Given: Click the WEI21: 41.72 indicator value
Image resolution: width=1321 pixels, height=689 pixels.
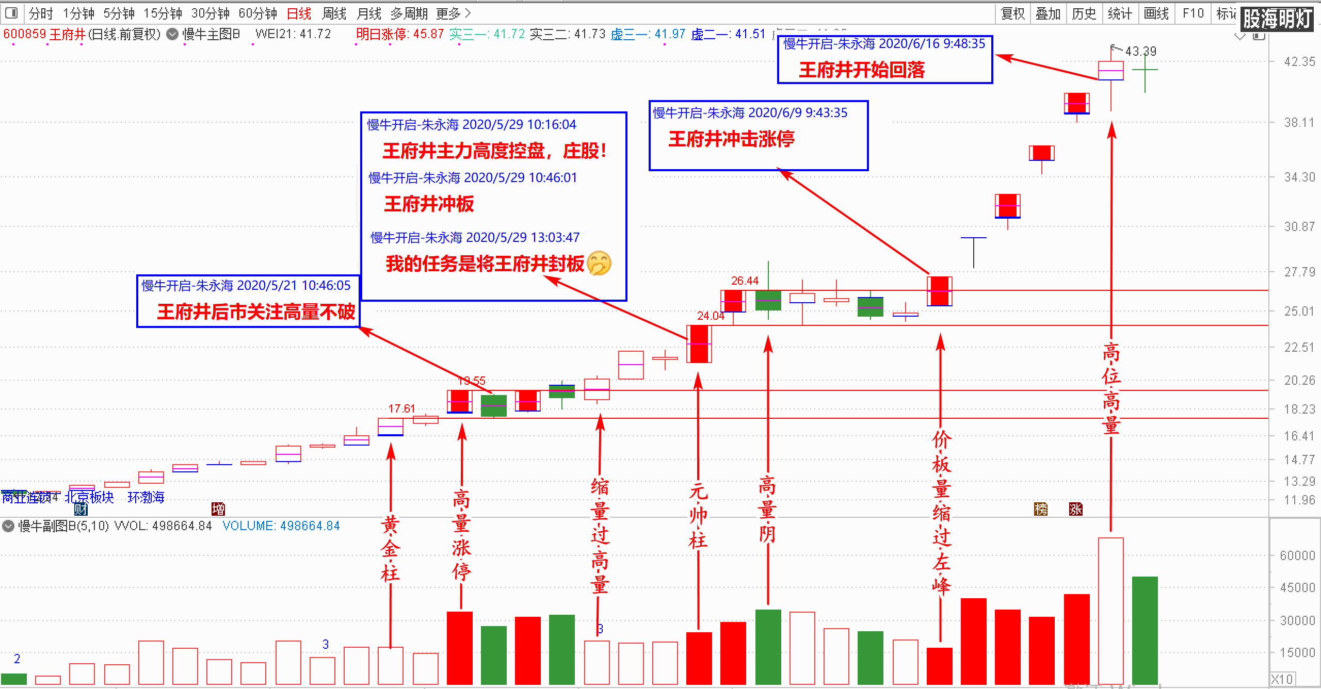Looking at the screenshot, I should coord(293,34).
